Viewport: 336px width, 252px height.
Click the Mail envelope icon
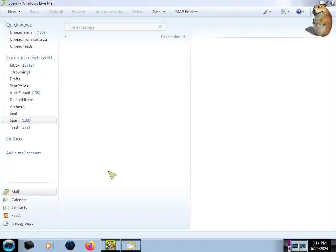pos(6,192)
